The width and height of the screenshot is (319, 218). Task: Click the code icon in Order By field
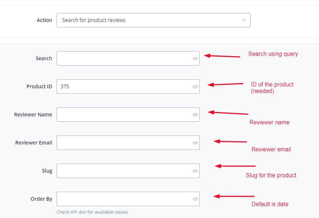195,199
